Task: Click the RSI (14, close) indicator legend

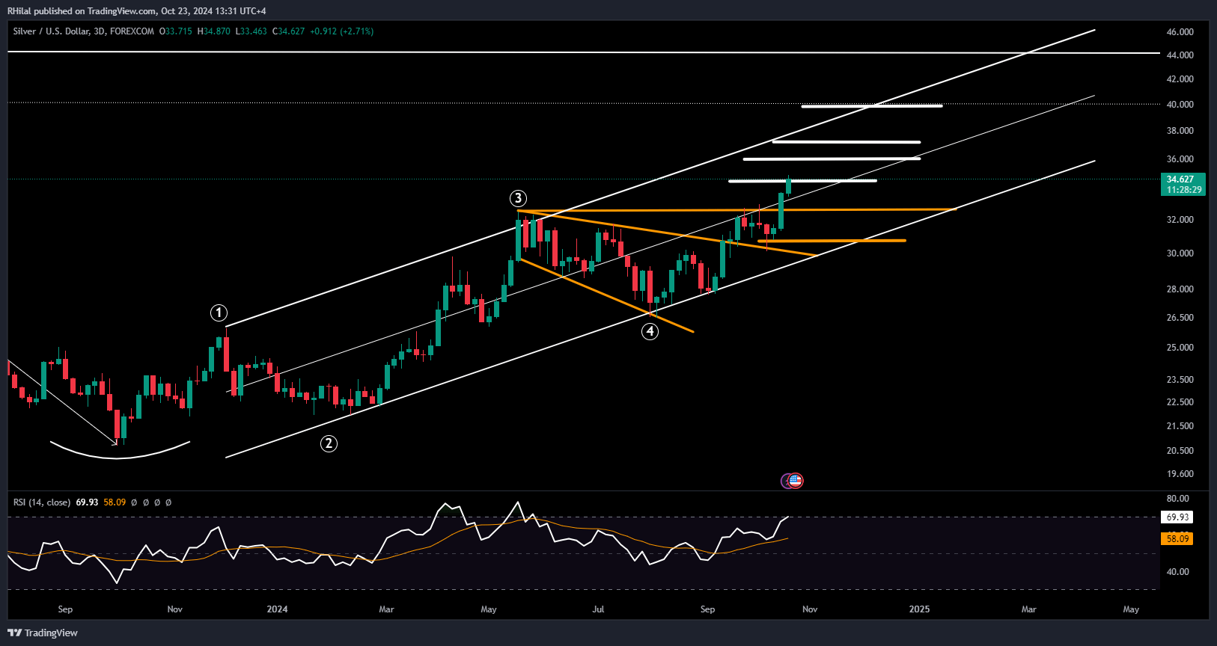Action: (42, 502)
